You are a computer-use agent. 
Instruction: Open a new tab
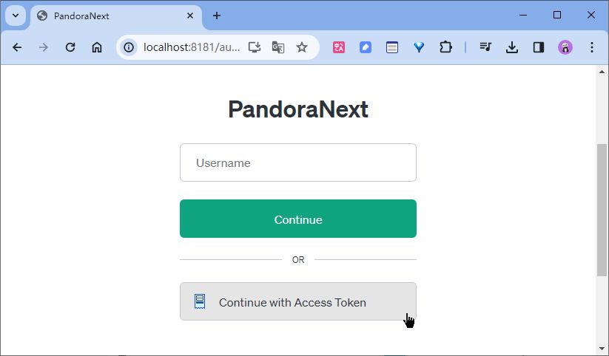(x=217, y=16)
